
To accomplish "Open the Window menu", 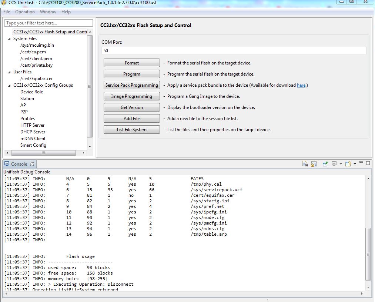I will point(48,12).
